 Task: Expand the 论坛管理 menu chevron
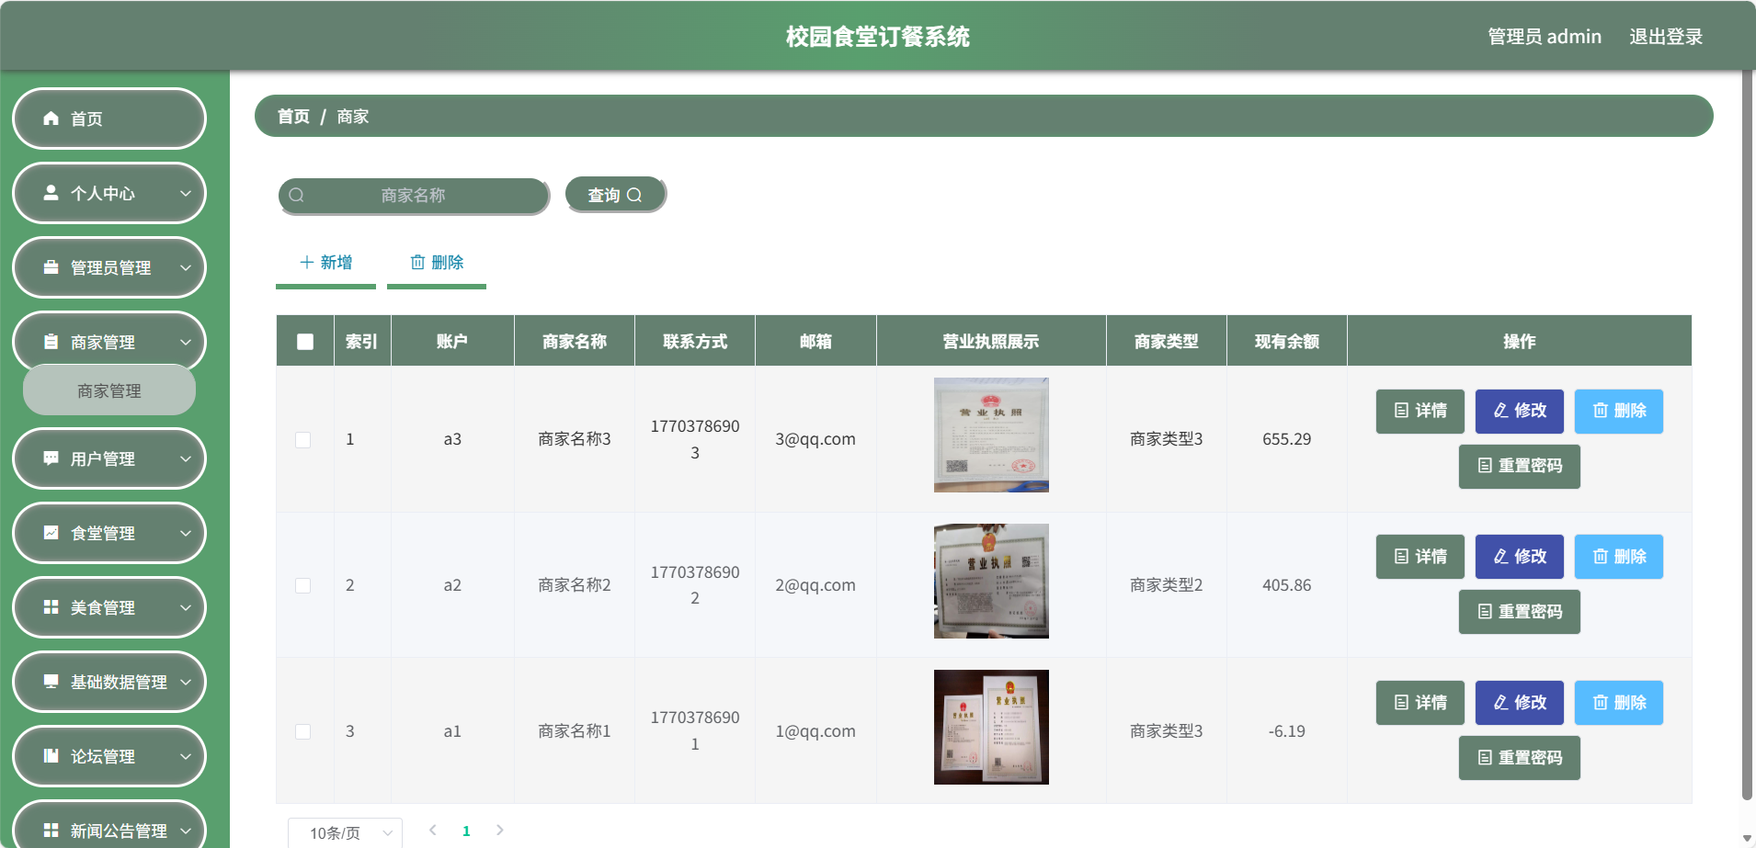(x=186, y=756)
